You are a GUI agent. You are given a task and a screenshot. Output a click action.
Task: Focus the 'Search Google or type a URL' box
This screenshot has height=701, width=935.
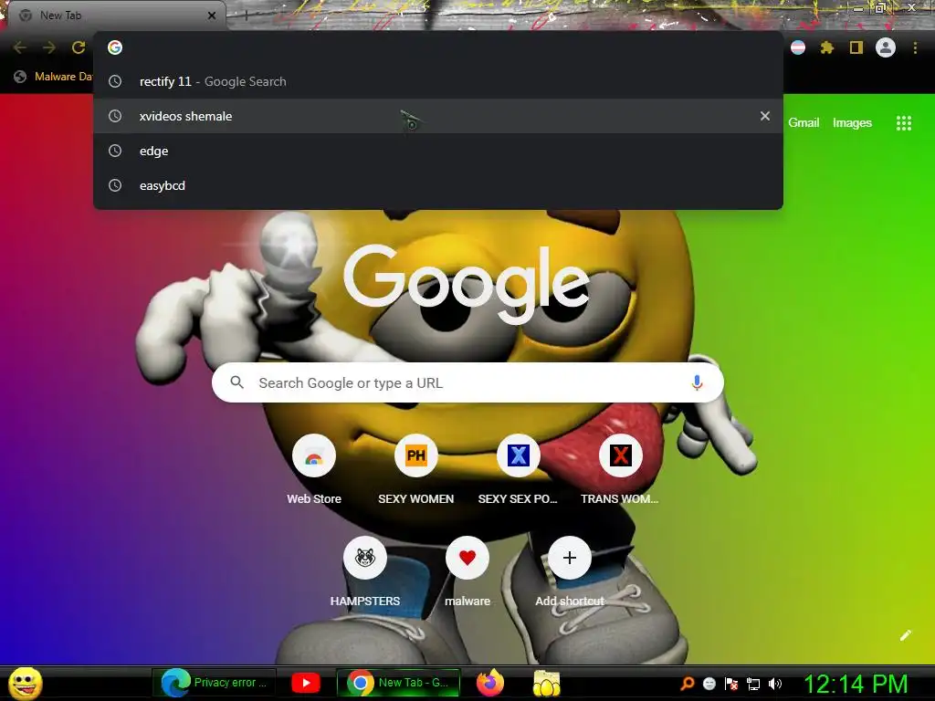(467, 382)
